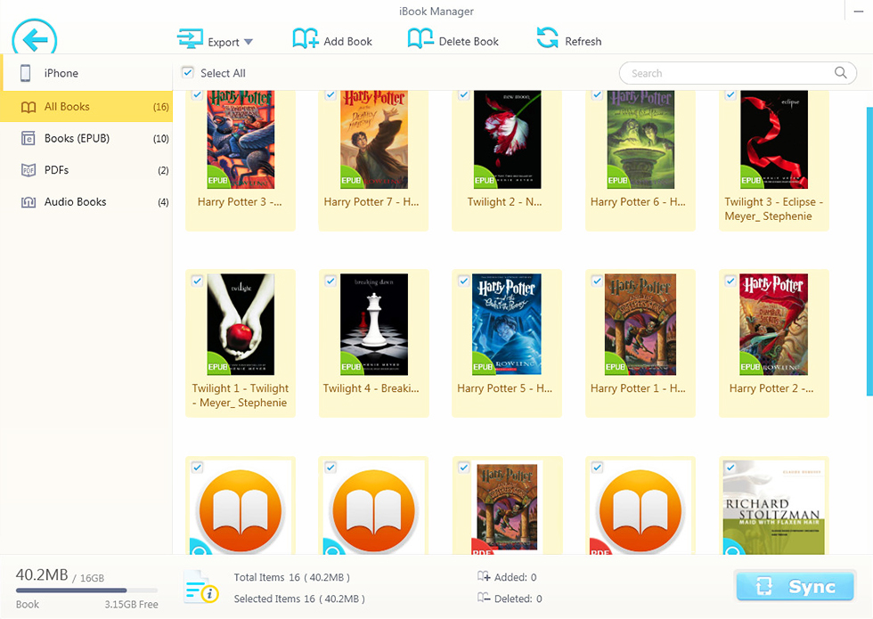The height and width of the screenshot is (619, 873).
Task: Uncheck Harry Potter 2 checkbox
Action: [730, 281]
